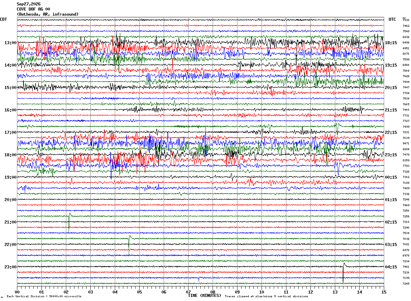The height and width of the screenshot is (301, 411).
Task: Click minute 08 on the time axis
Action: [x=213, y=292]
